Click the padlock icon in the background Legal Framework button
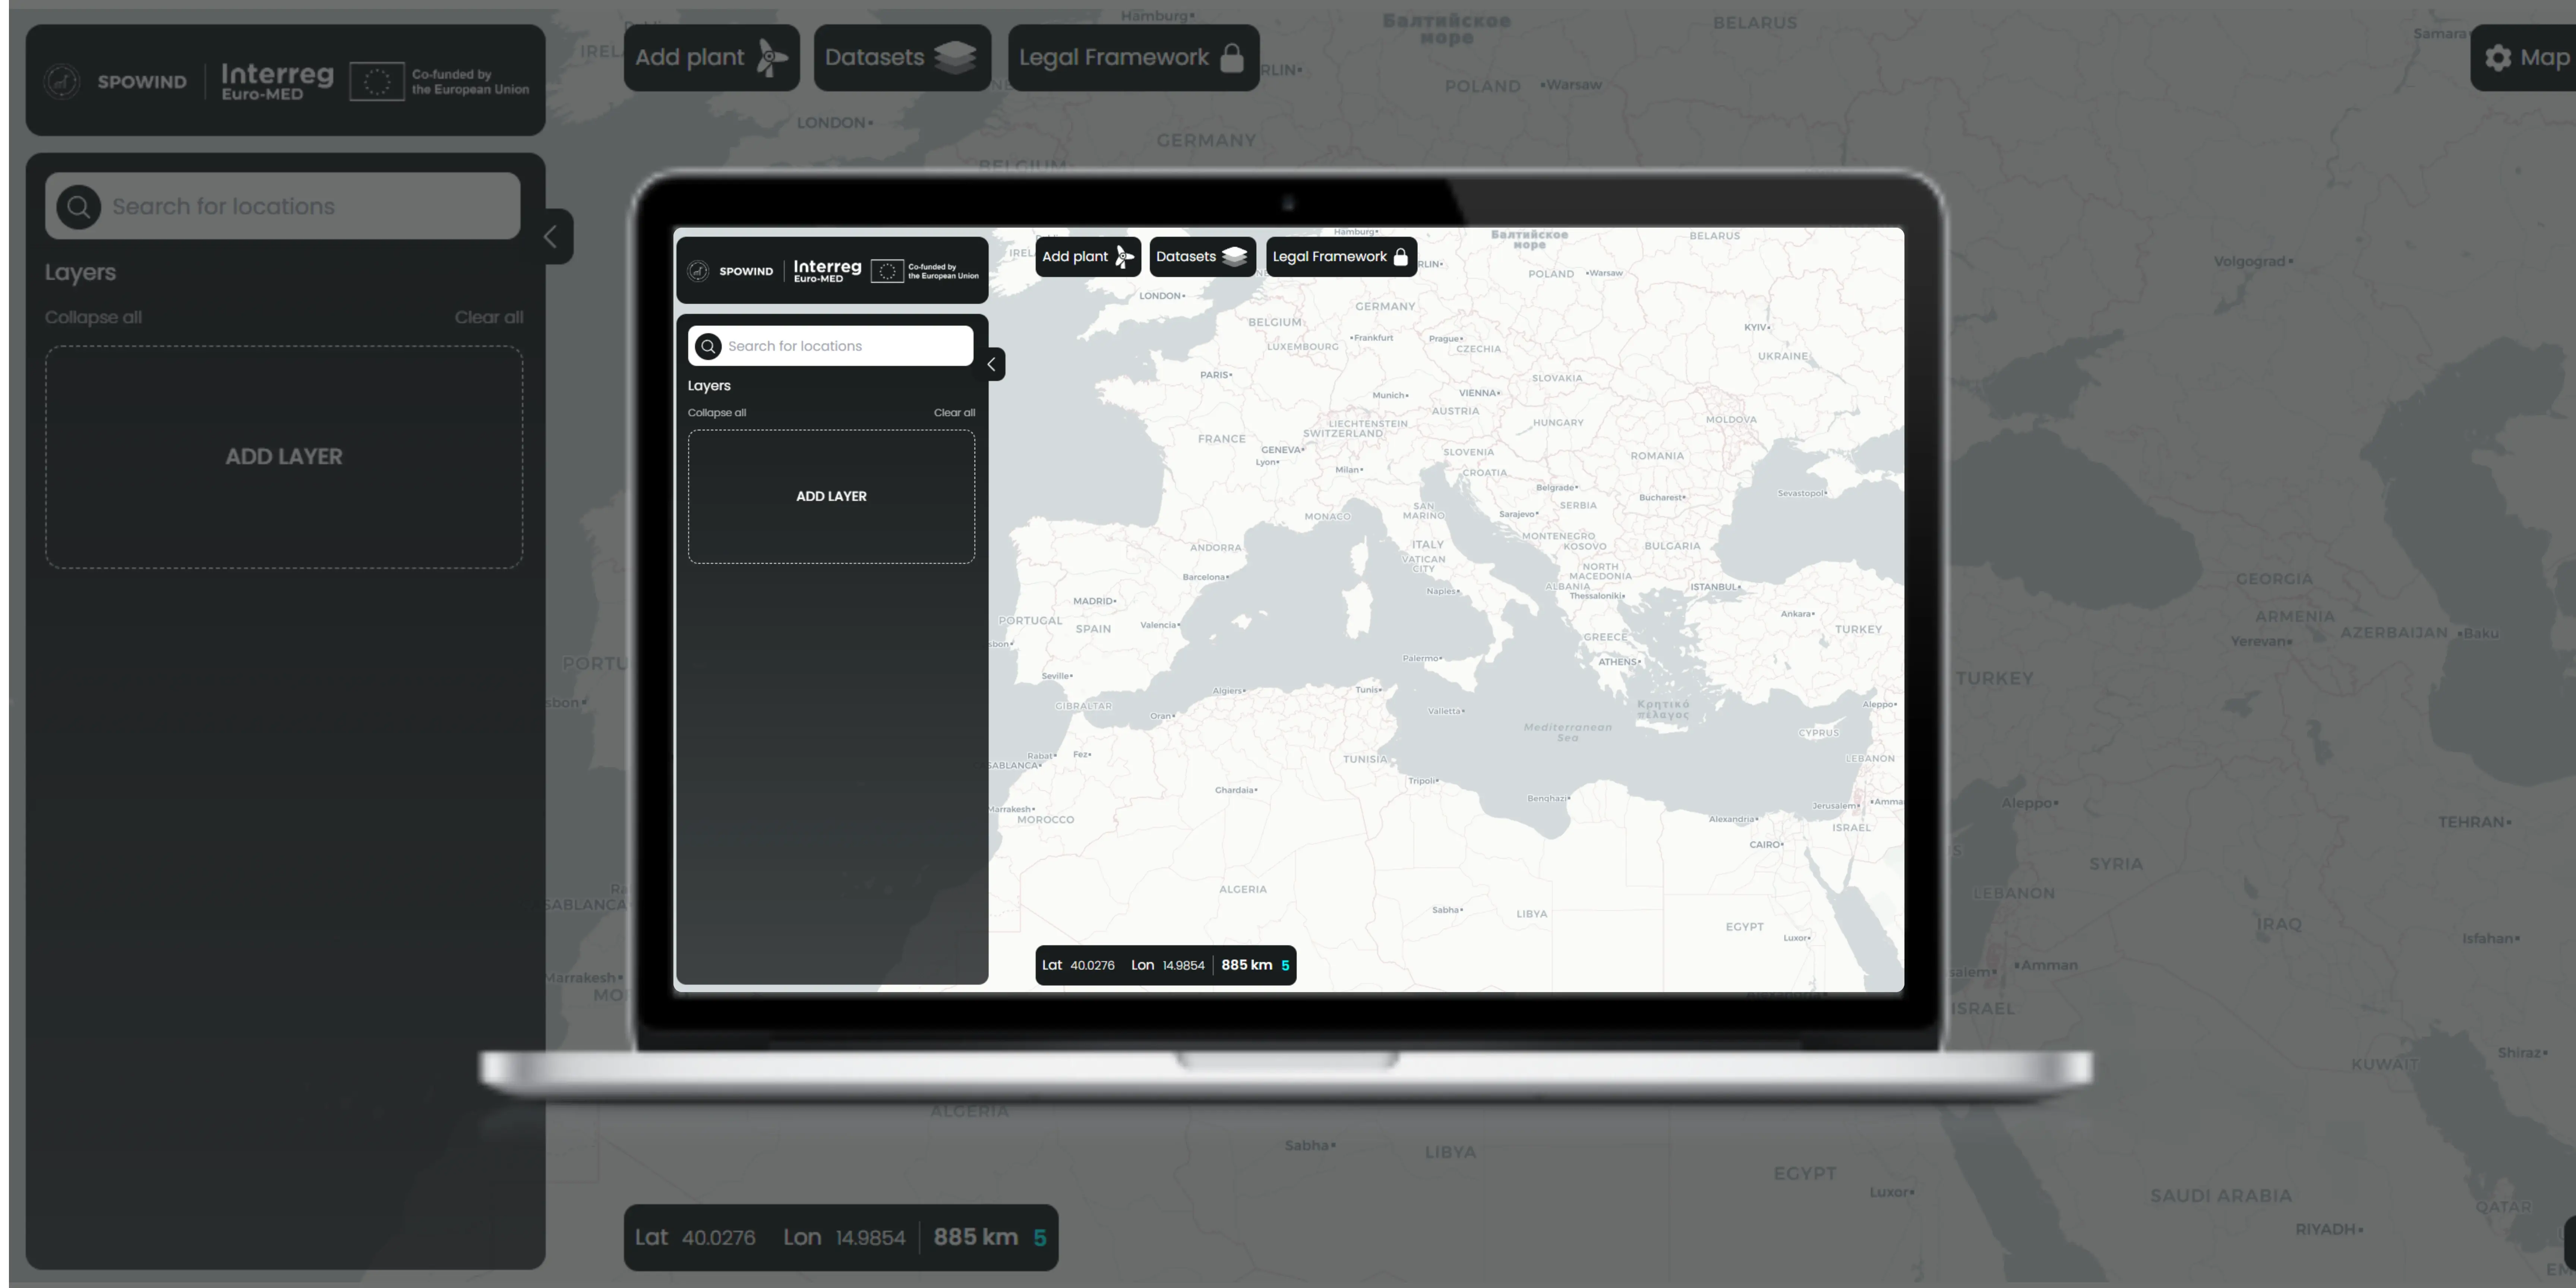This screenshot has width=2576, height=1288. point(1232,58)
